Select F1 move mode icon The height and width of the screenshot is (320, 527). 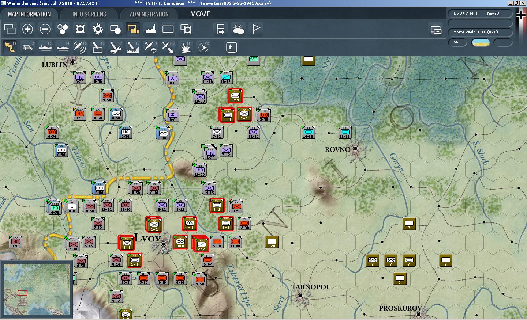[10, 47]
